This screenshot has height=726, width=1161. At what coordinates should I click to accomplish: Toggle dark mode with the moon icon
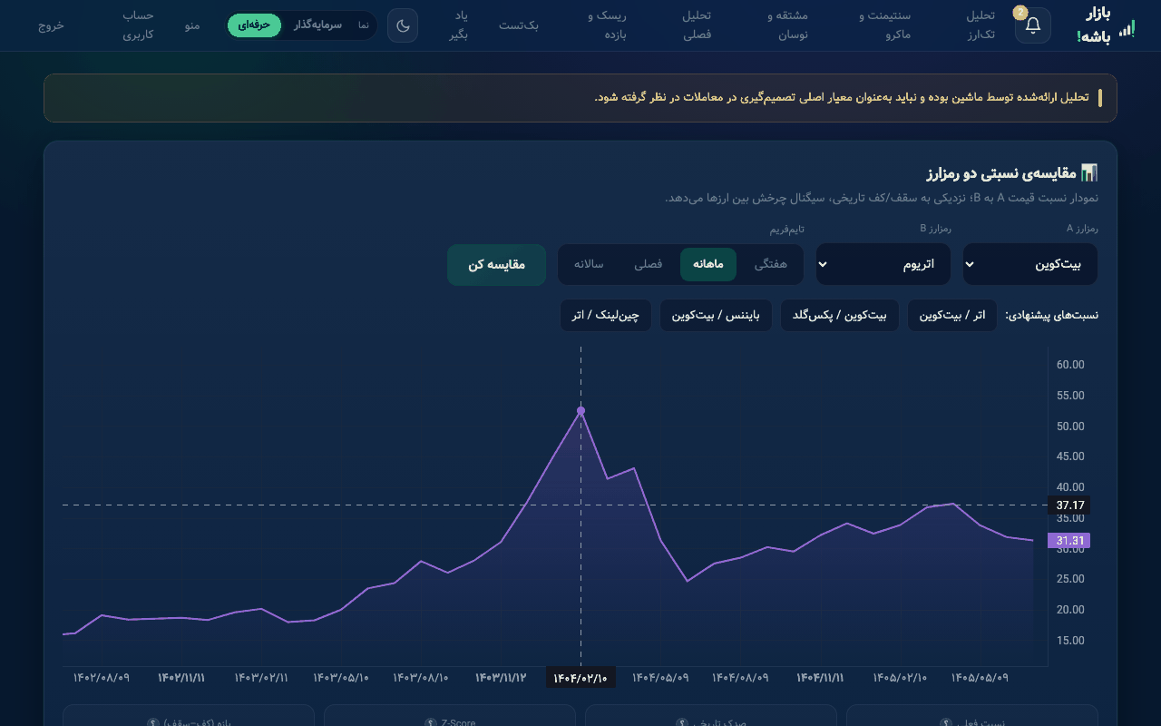pyautogui.click(x=403, y=25)
